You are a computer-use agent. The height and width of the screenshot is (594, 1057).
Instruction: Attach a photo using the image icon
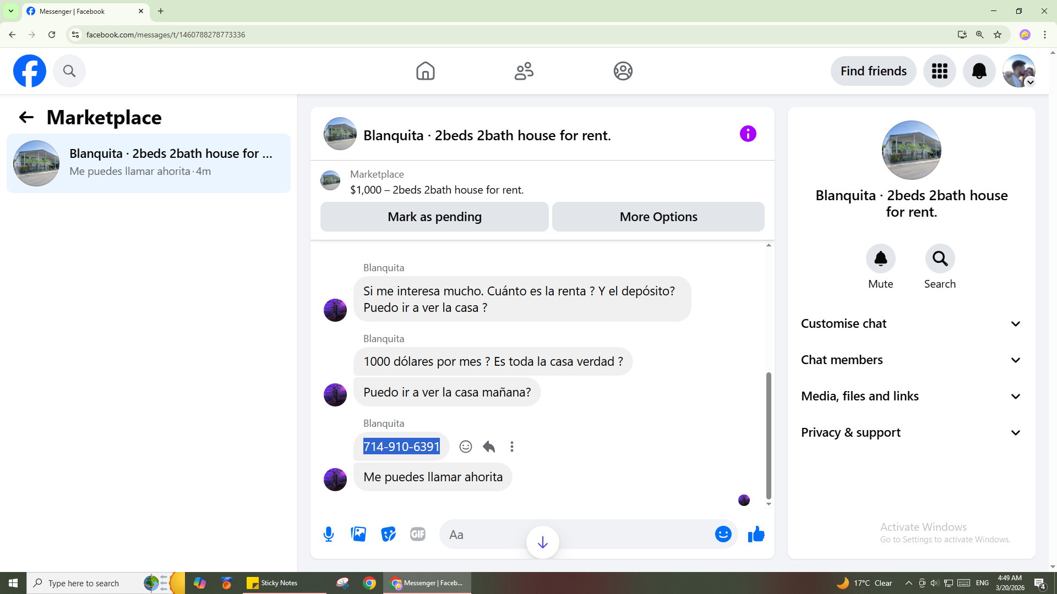[358, 534]
